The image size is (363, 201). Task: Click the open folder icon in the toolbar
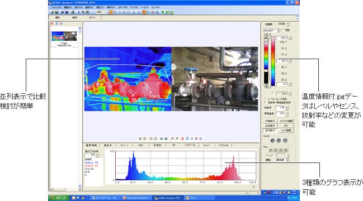pos(53,12)
